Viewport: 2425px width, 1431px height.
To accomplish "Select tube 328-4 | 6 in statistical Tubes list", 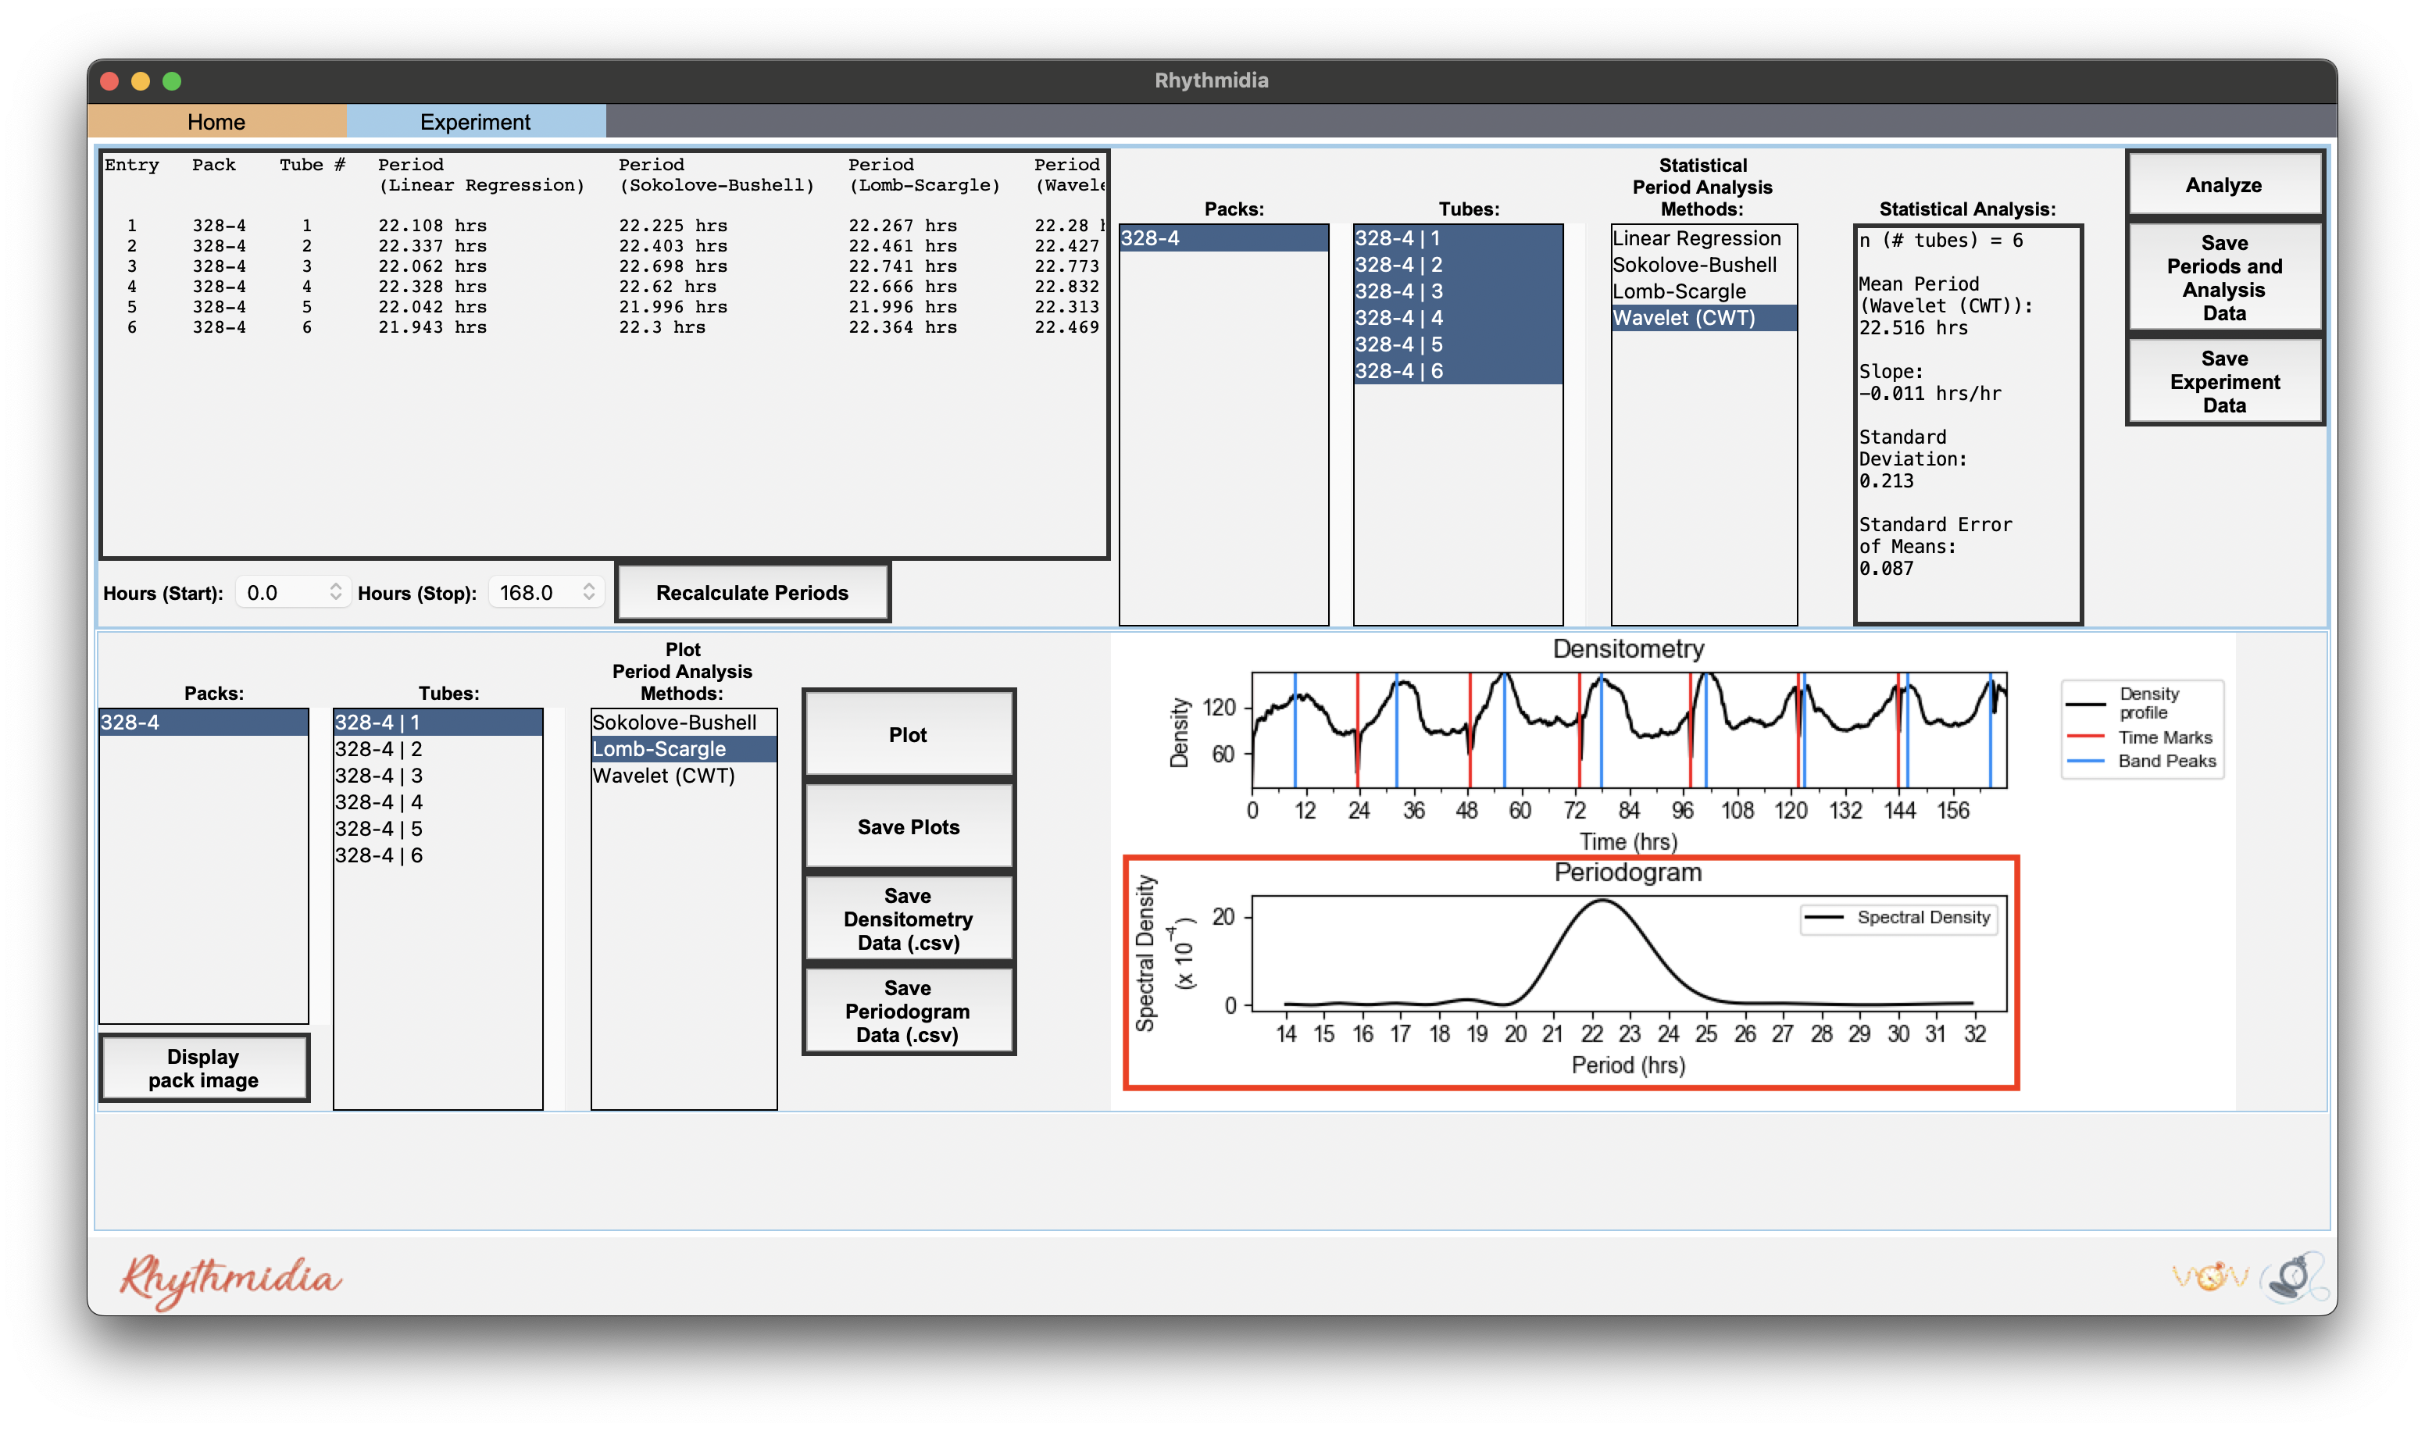I will point(1457,370).
